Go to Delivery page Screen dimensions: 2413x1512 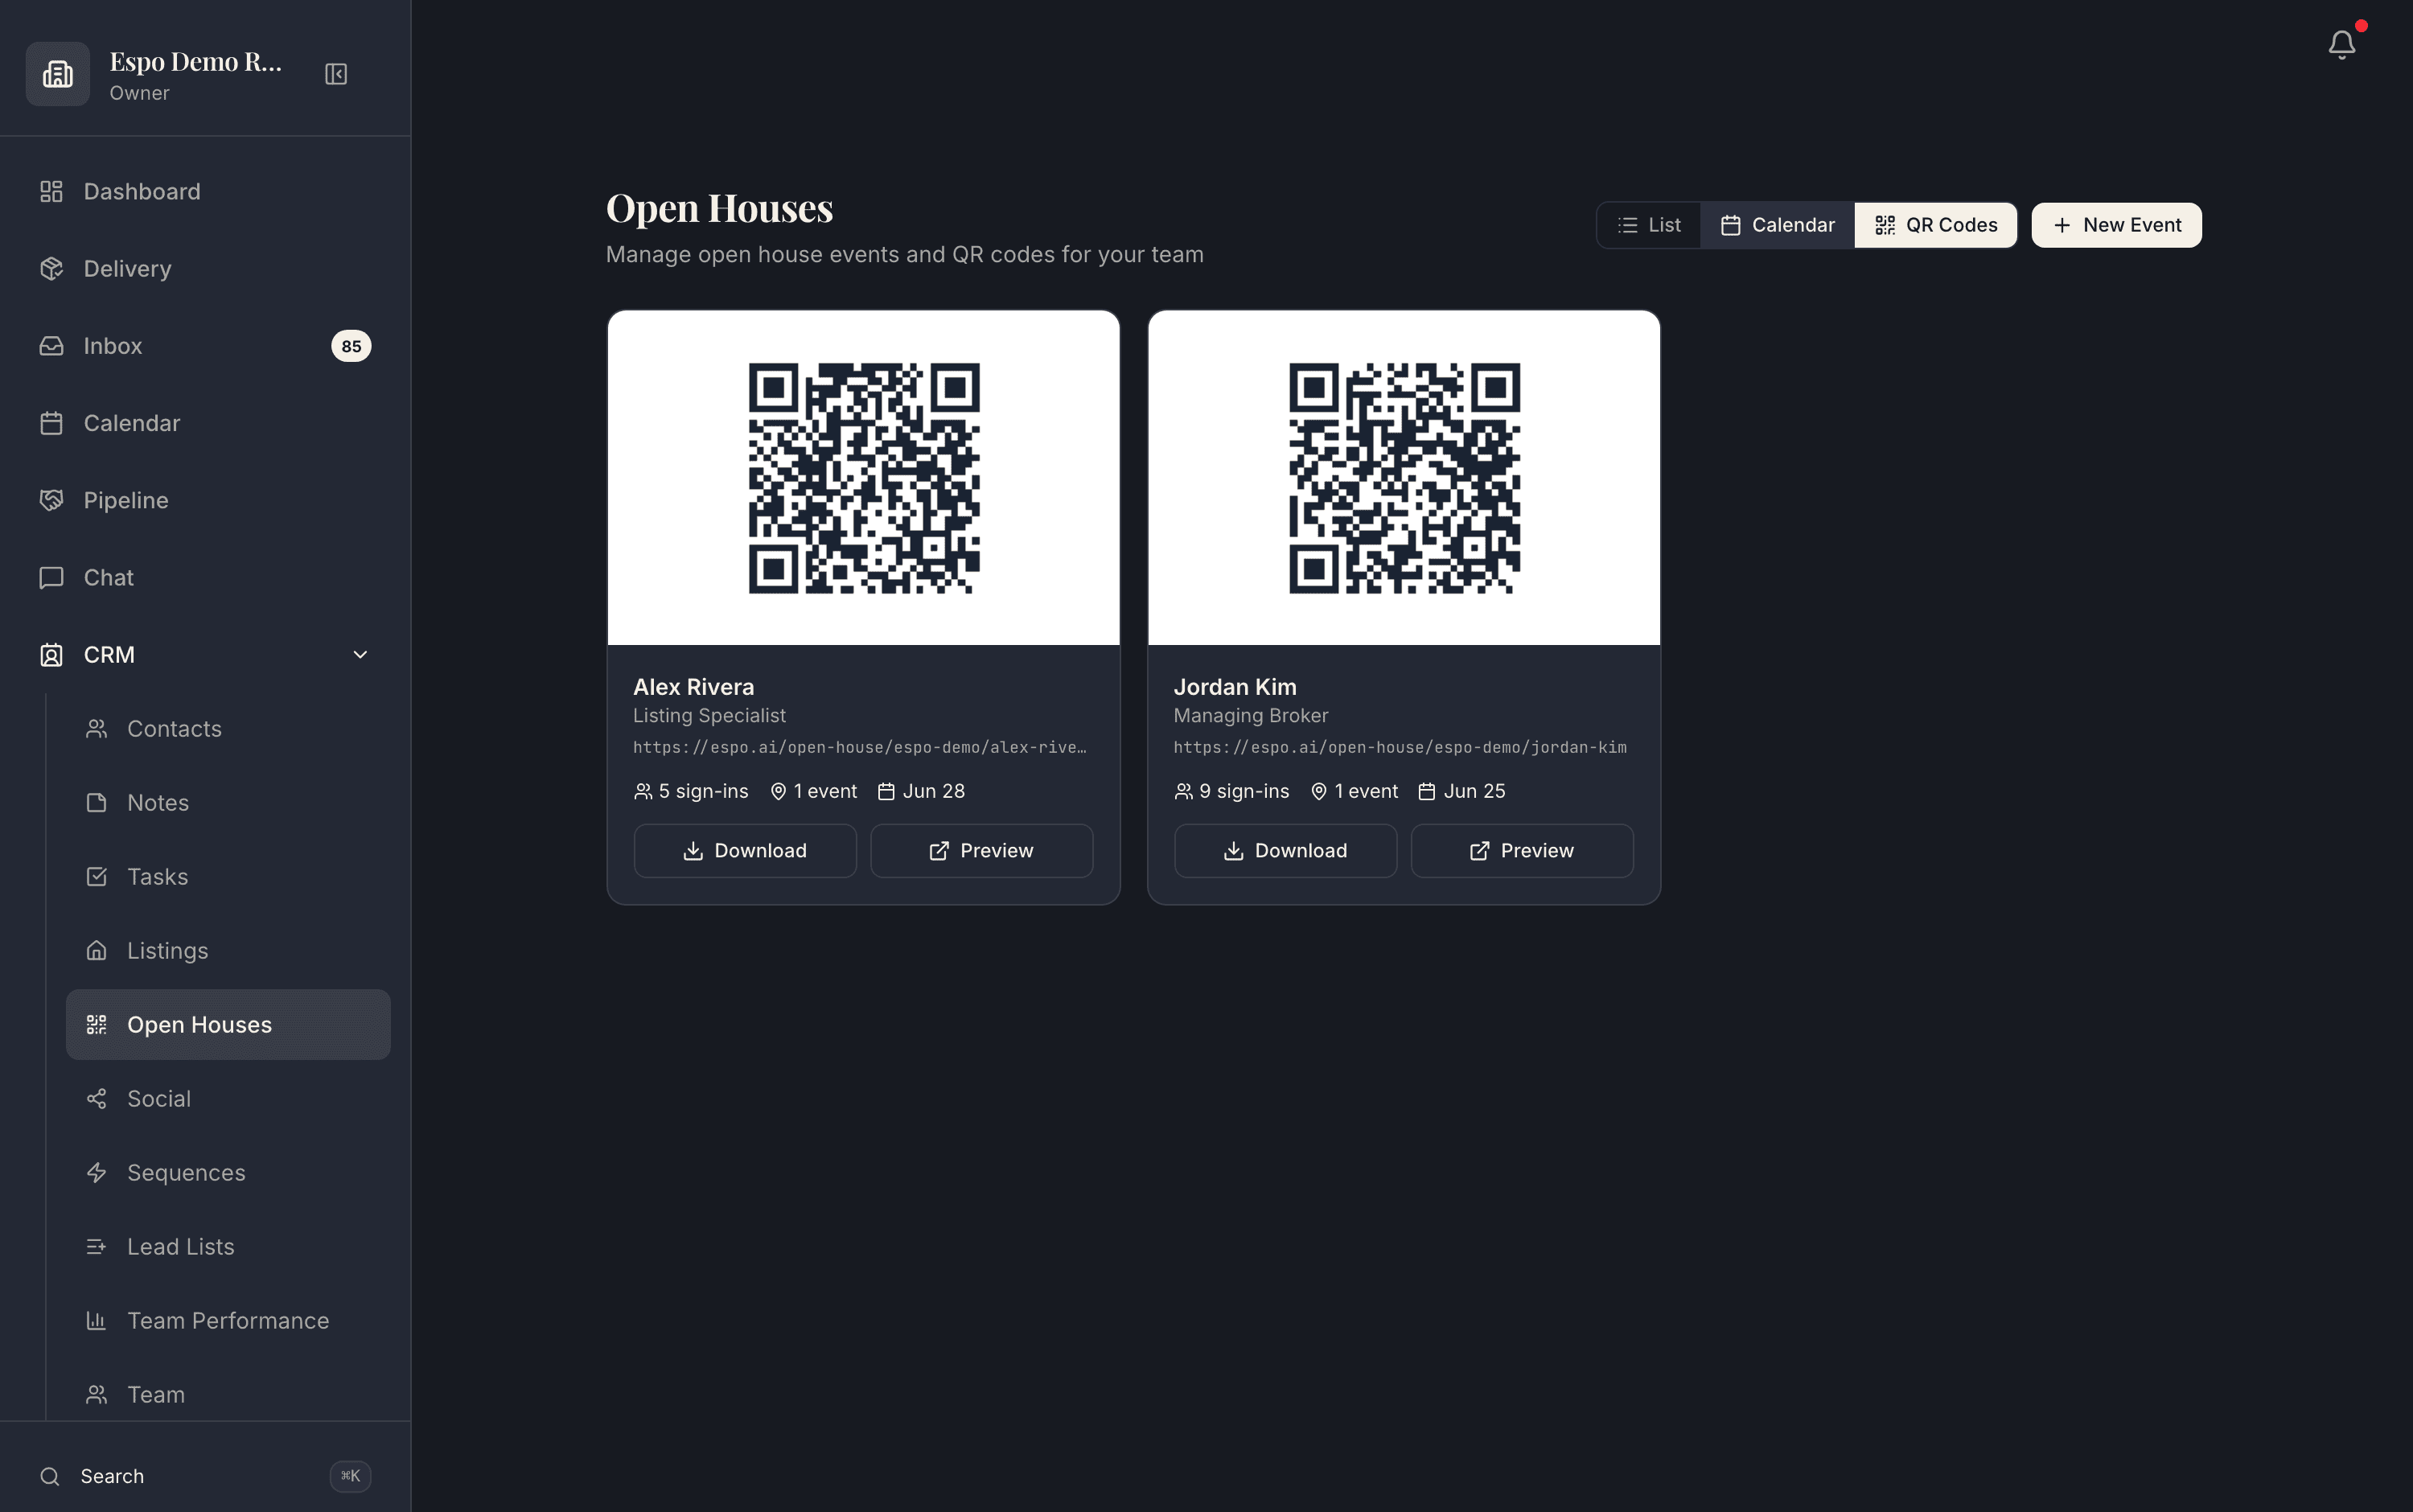click(x=205, y=268)
